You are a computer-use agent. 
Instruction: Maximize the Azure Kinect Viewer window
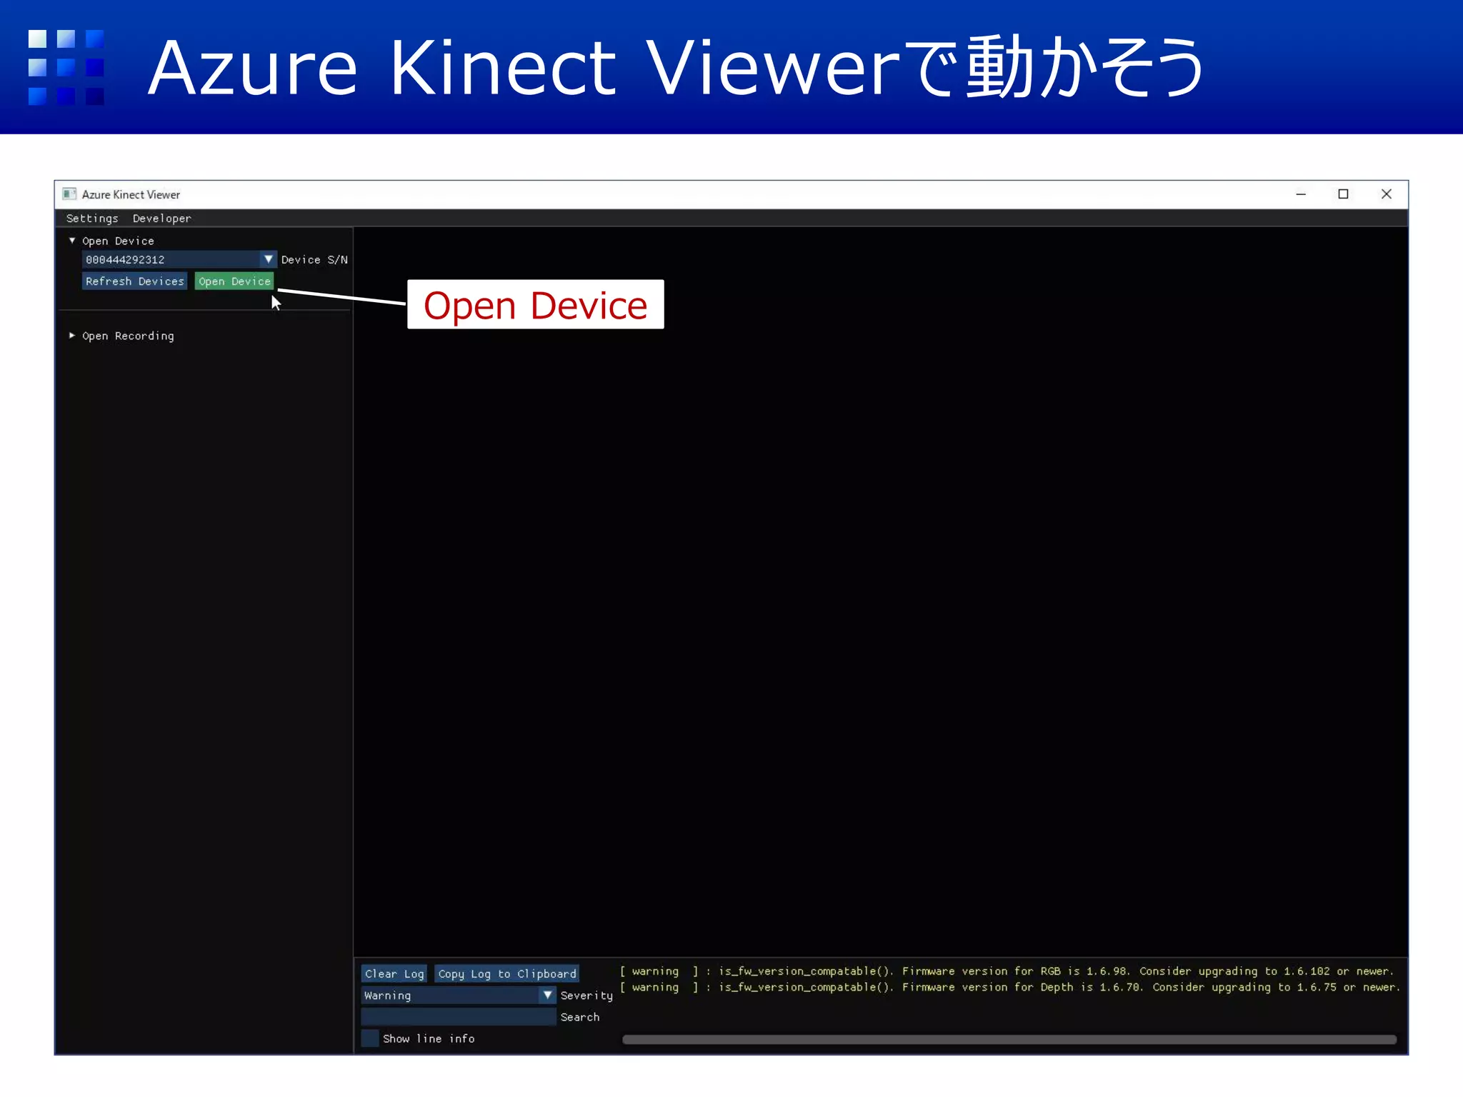click(1343, 194)
